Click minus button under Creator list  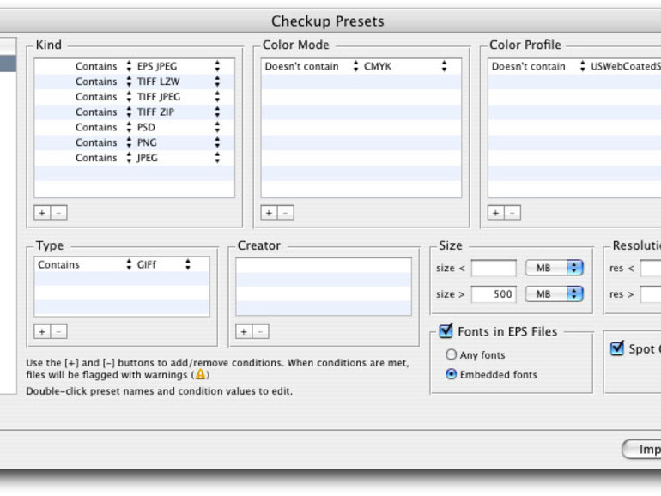(260, 331)
